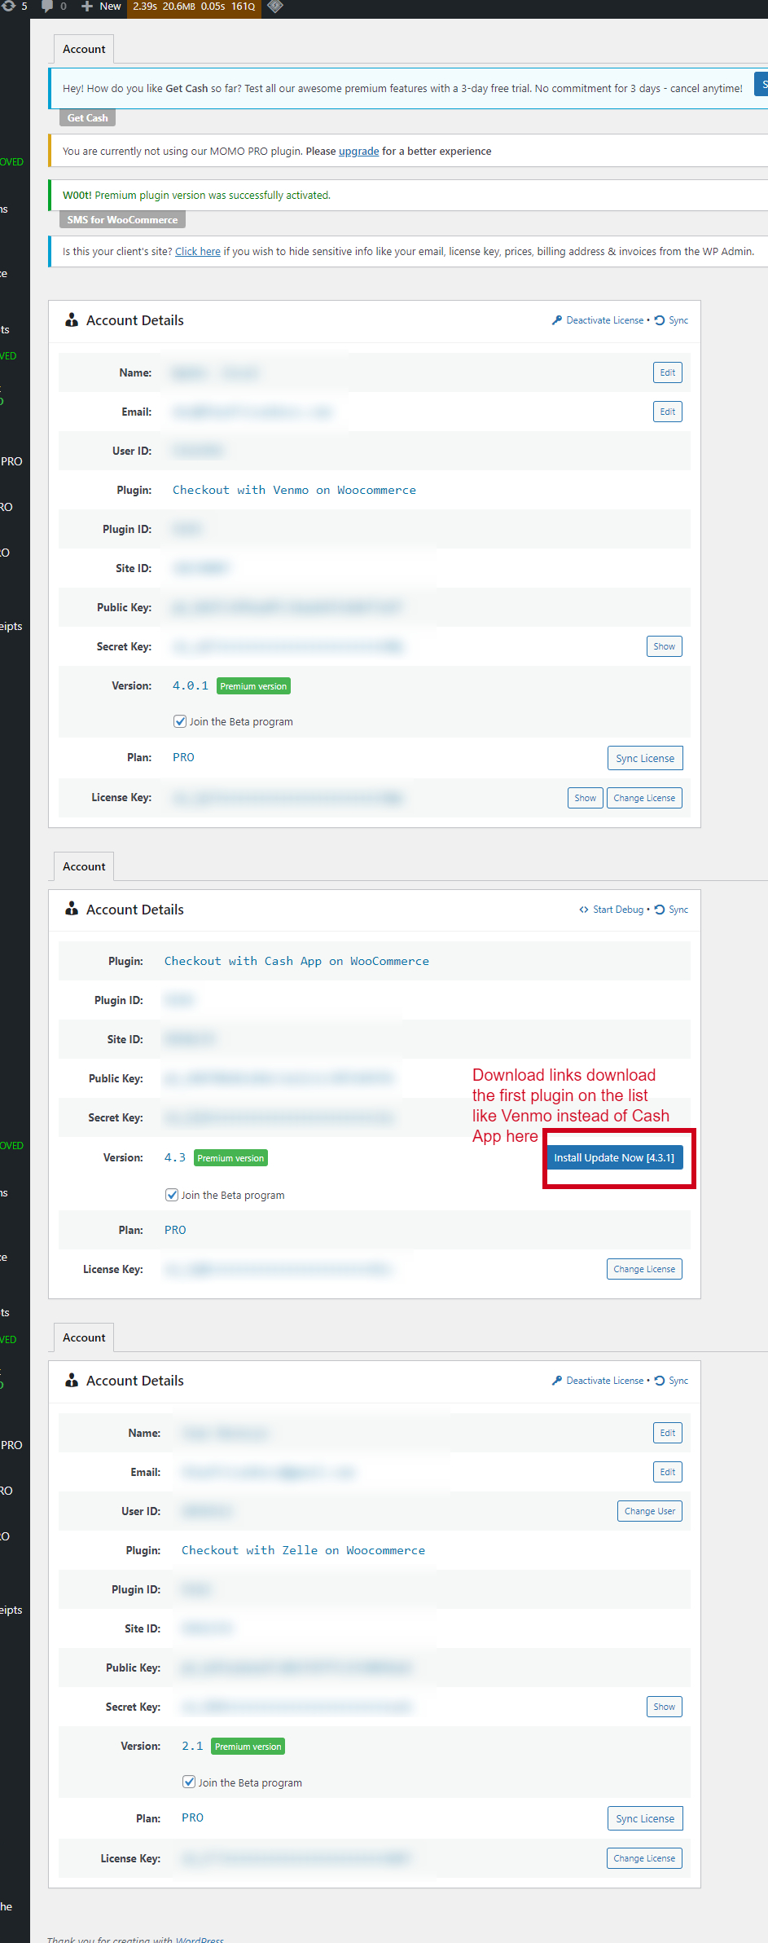Select the Account tab above the Cash App panel
This screenshot has width=768, height=1943.
(x=84, y=866)
